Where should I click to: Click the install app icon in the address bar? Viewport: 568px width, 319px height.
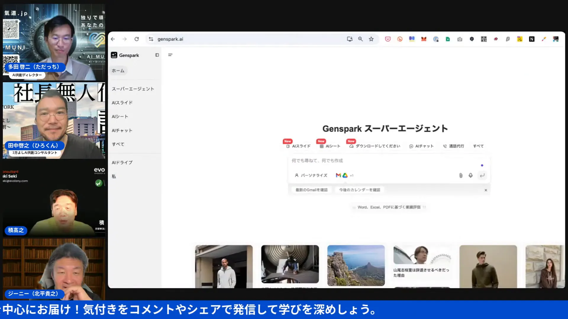[x=350, y=39]
